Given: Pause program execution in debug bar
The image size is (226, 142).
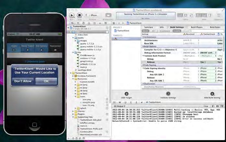Looking at the screenshot, I should 120,102.
